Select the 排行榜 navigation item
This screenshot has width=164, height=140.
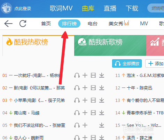click(69, 24)
